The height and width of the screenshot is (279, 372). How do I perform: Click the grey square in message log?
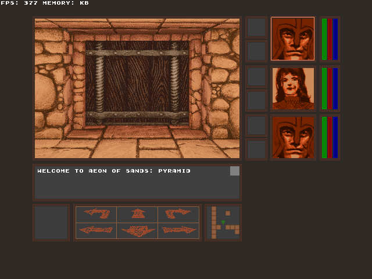click(x=235, y=171)
